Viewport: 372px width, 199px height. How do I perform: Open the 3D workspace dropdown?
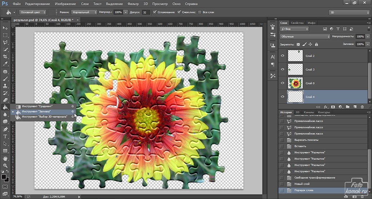[349, 12]
